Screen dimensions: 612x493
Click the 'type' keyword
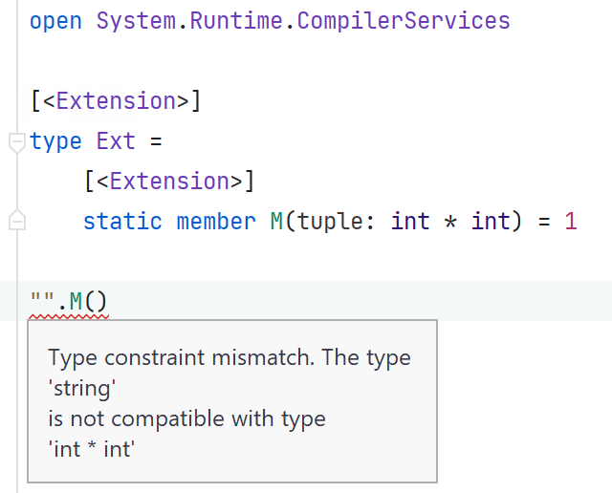point(55,141)
